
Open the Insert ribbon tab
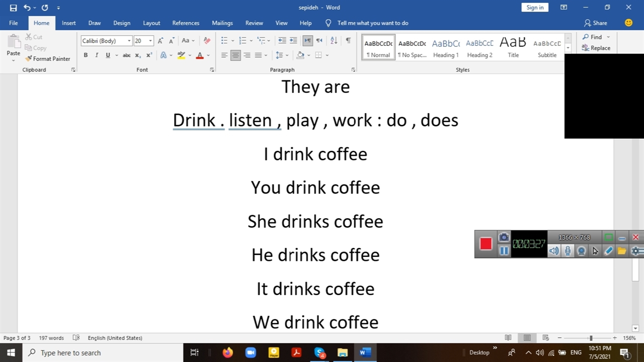point(68,23)
